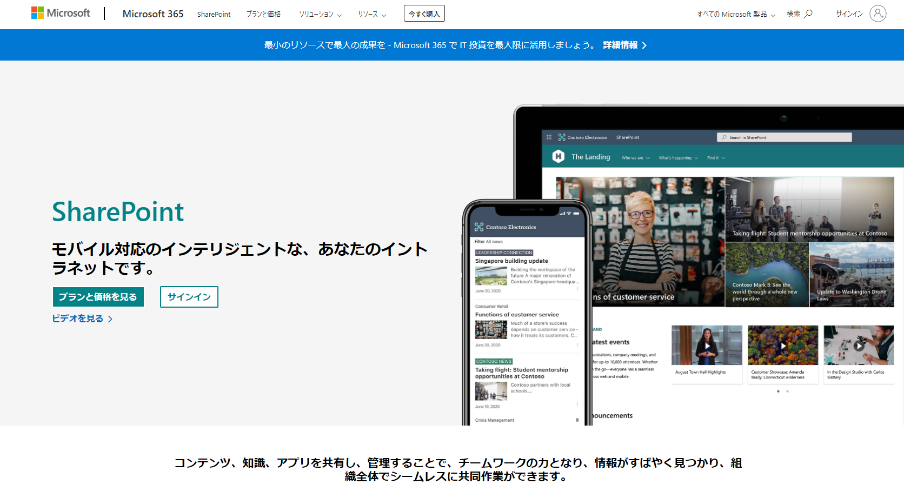Expand the リソース dropdown menu
904x491 pixels.
pyautogui.click(x=372, y=15)
